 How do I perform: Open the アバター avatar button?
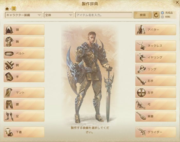click(x=156, y=30)
